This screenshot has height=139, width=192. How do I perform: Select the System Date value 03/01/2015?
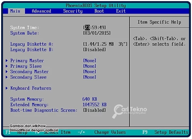coord(97,33)
